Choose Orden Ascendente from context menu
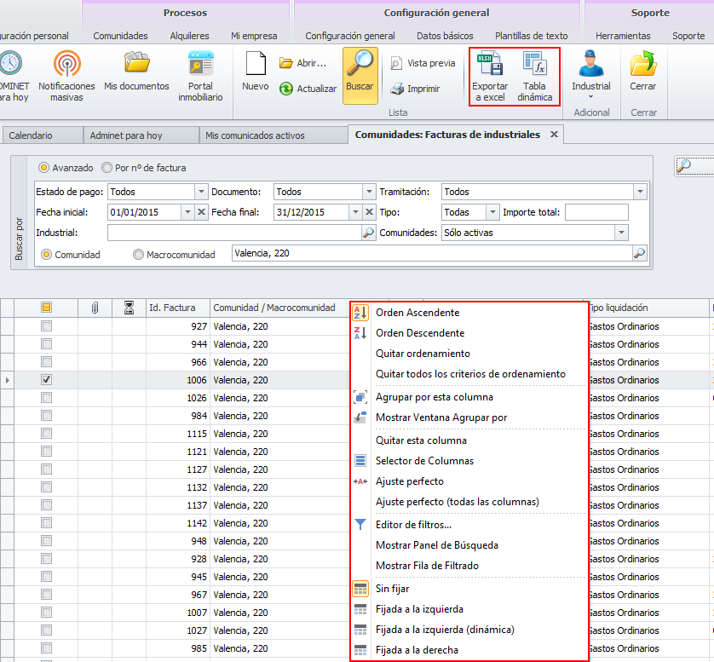Screen dimensions: 714x662 417,313
